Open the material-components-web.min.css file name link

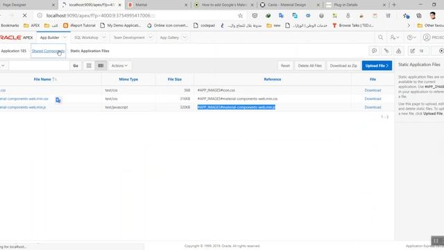(x=24, y=99)
